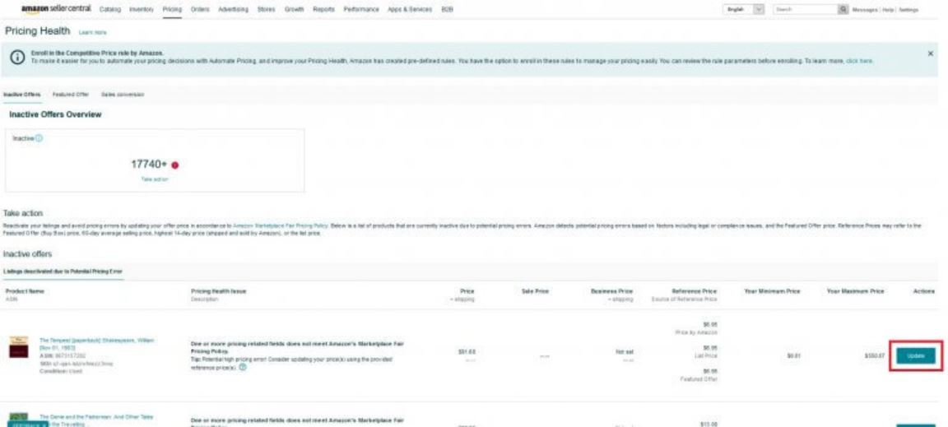Click the magnifier search icon
This screenshot has height=427, width=948.
coord(843,10)
